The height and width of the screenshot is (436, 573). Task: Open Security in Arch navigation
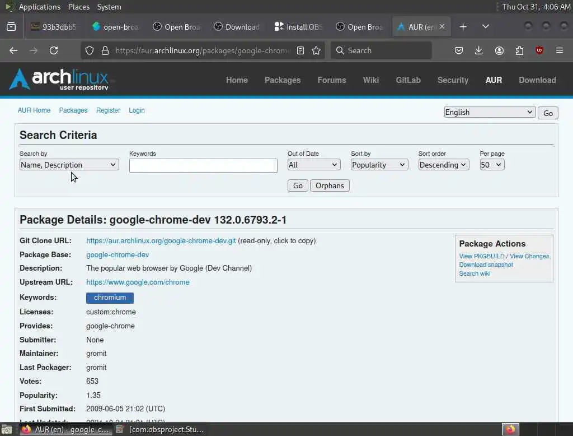(x=453, y=80)
